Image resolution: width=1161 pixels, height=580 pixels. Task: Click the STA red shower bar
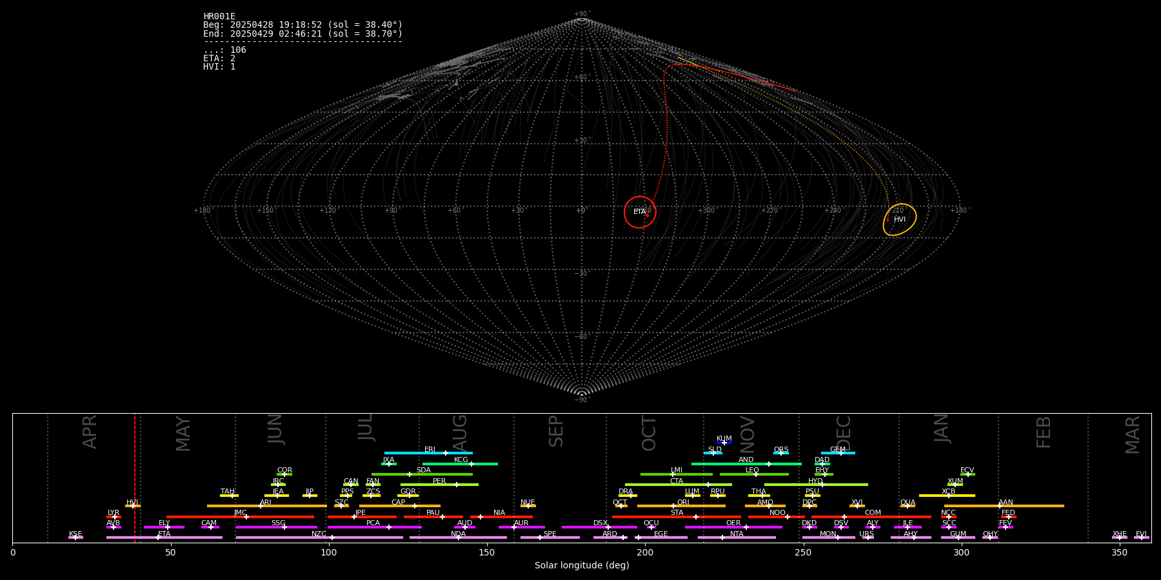pyautogui.click(x=677, y=517)
